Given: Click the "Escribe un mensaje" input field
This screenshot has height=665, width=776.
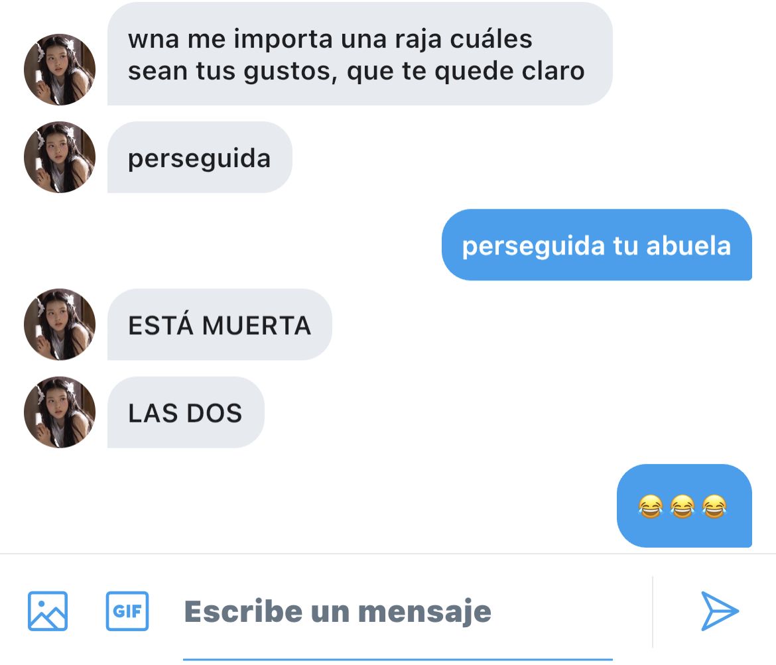Looking at the screenshot, I should tap(397, 612).
